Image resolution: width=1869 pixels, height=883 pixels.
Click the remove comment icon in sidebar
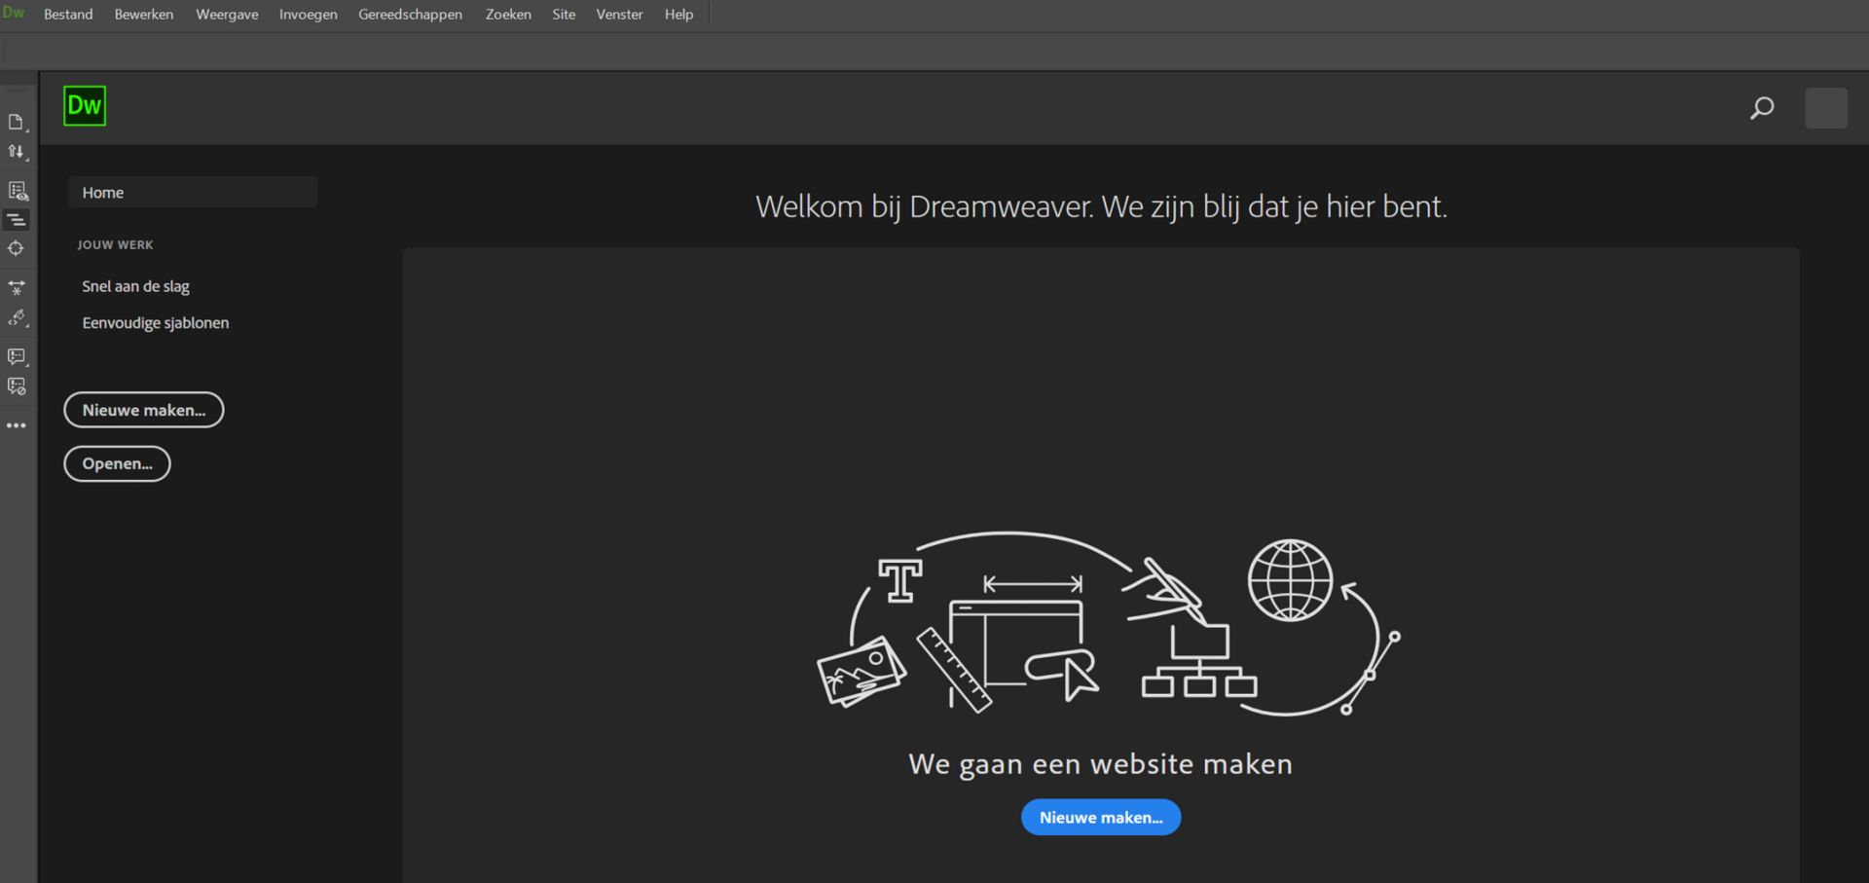[16, 386]
